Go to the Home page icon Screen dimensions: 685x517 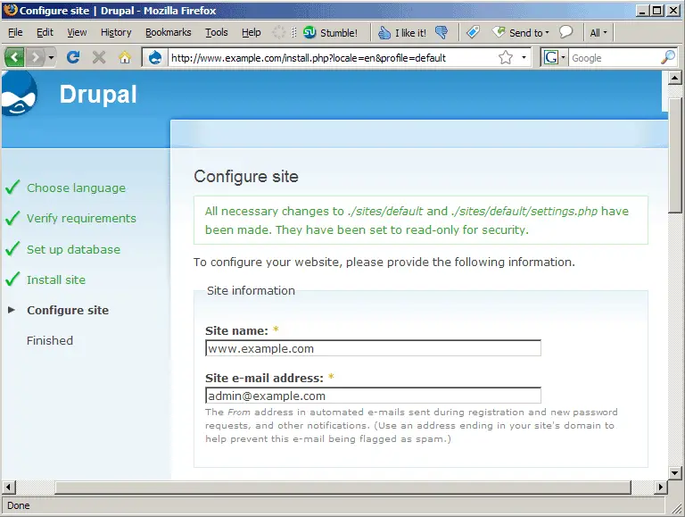pyautogui.click(x=125, y=57)
